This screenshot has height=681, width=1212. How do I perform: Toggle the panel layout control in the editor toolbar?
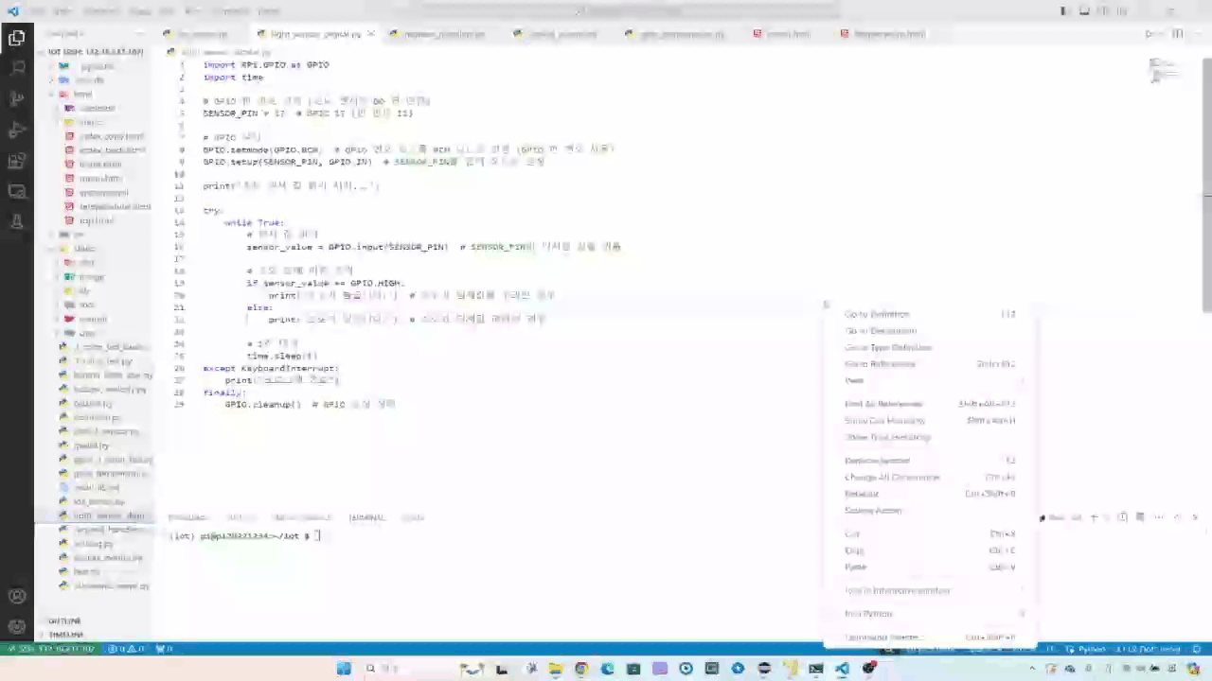coord(1179,33)
